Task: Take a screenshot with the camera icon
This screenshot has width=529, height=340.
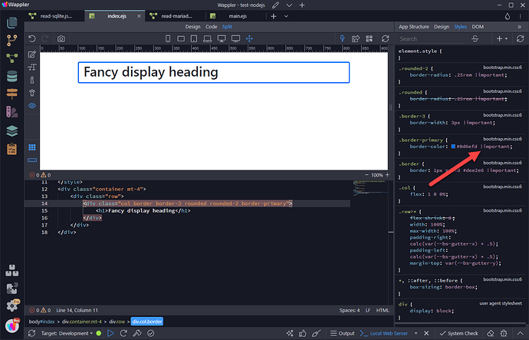Action: pyautogui.click(x=61, y=38)
